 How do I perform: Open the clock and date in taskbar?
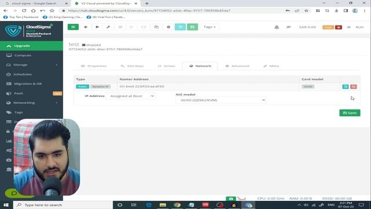[345, 205]
